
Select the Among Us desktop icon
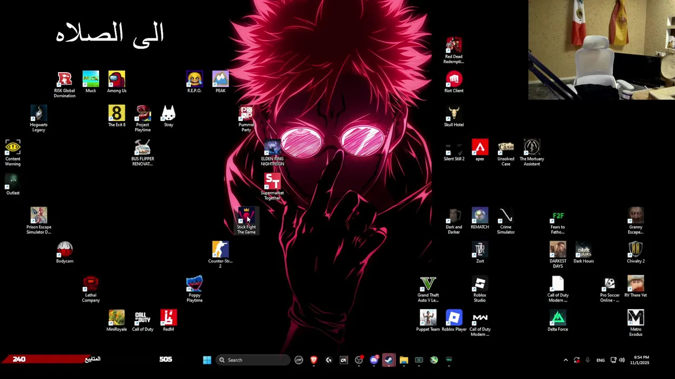pyautogui.click(x=117, y=82)
